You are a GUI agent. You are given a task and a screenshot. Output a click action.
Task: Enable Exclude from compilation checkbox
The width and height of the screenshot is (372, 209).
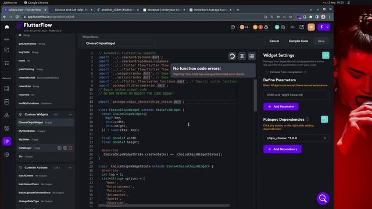[x=267, y=72]
